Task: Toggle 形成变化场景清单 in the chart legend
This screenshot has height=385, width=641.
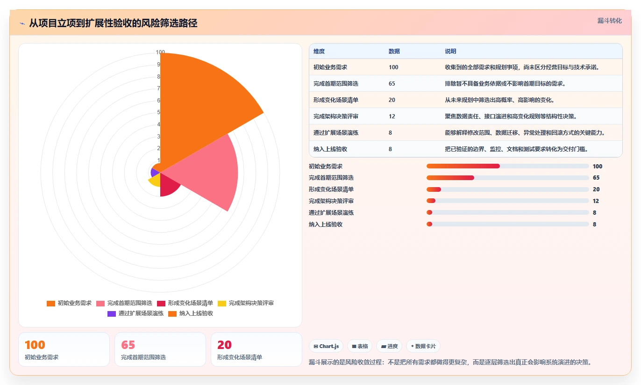Action: click(x=185, y=303)
